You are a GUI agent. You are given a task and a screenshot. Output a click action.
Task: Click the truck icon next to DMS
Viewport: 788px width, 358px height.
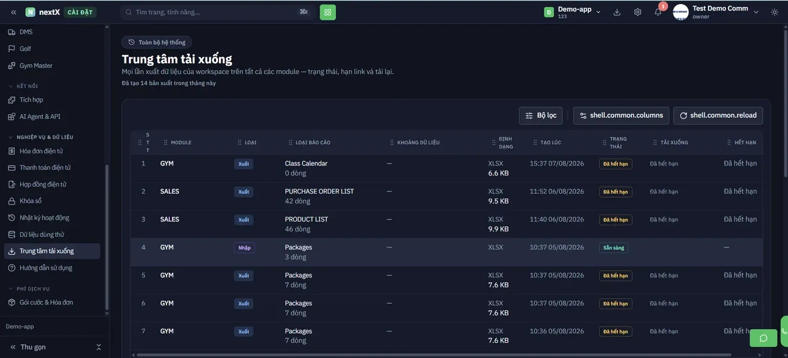12,32
